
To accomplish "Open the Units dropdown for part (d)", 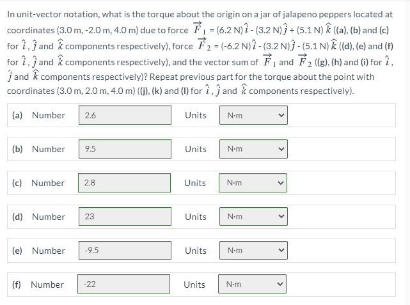I will 254,216.
